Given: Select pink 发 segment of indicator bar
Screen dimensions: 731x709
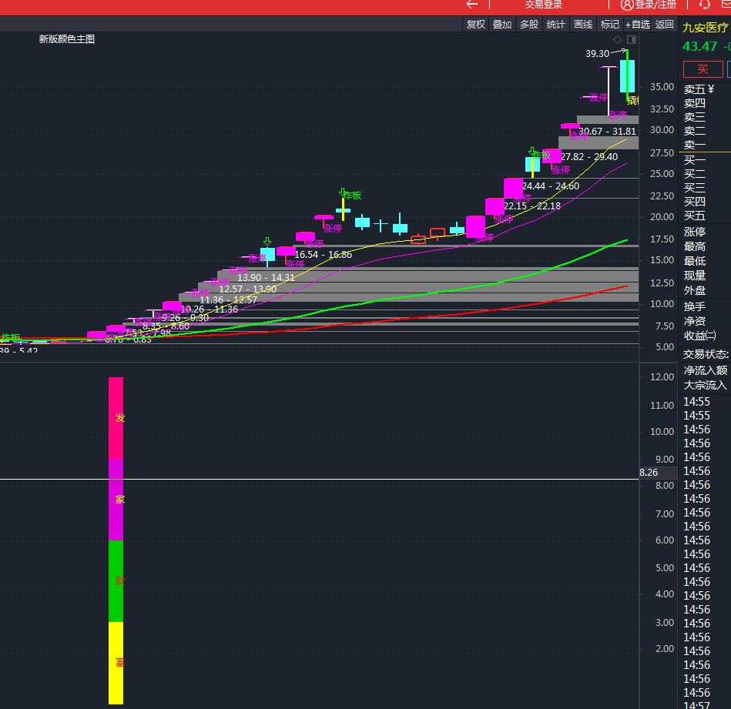Looking at the screenshot, I should point(116,418).
